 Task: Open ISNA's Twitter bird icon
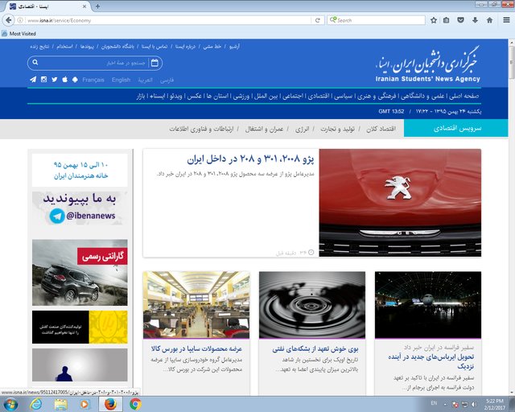55,80
